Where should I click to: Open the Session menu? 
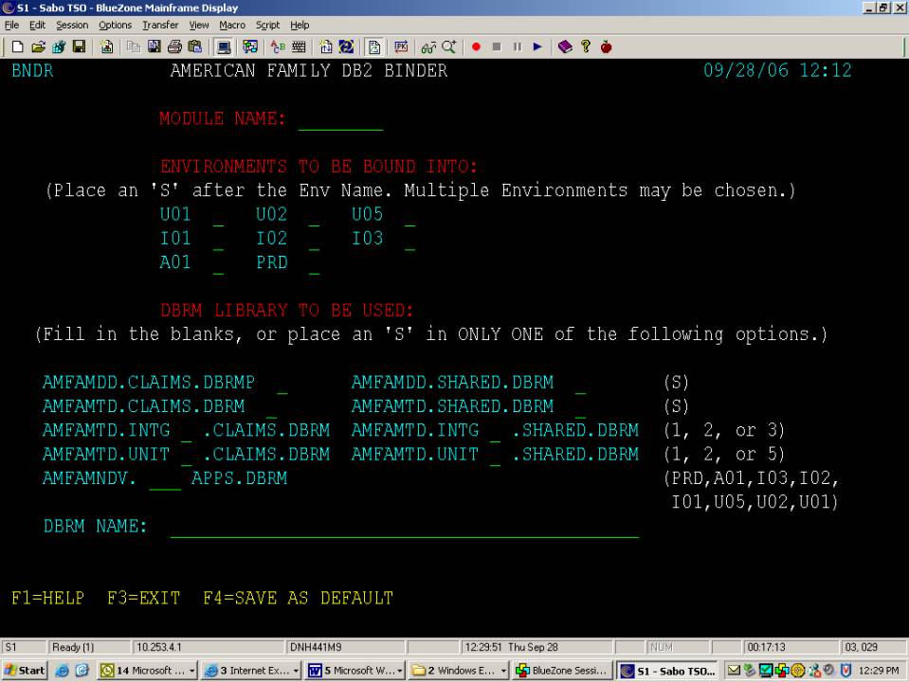click(x=72, y=25)
